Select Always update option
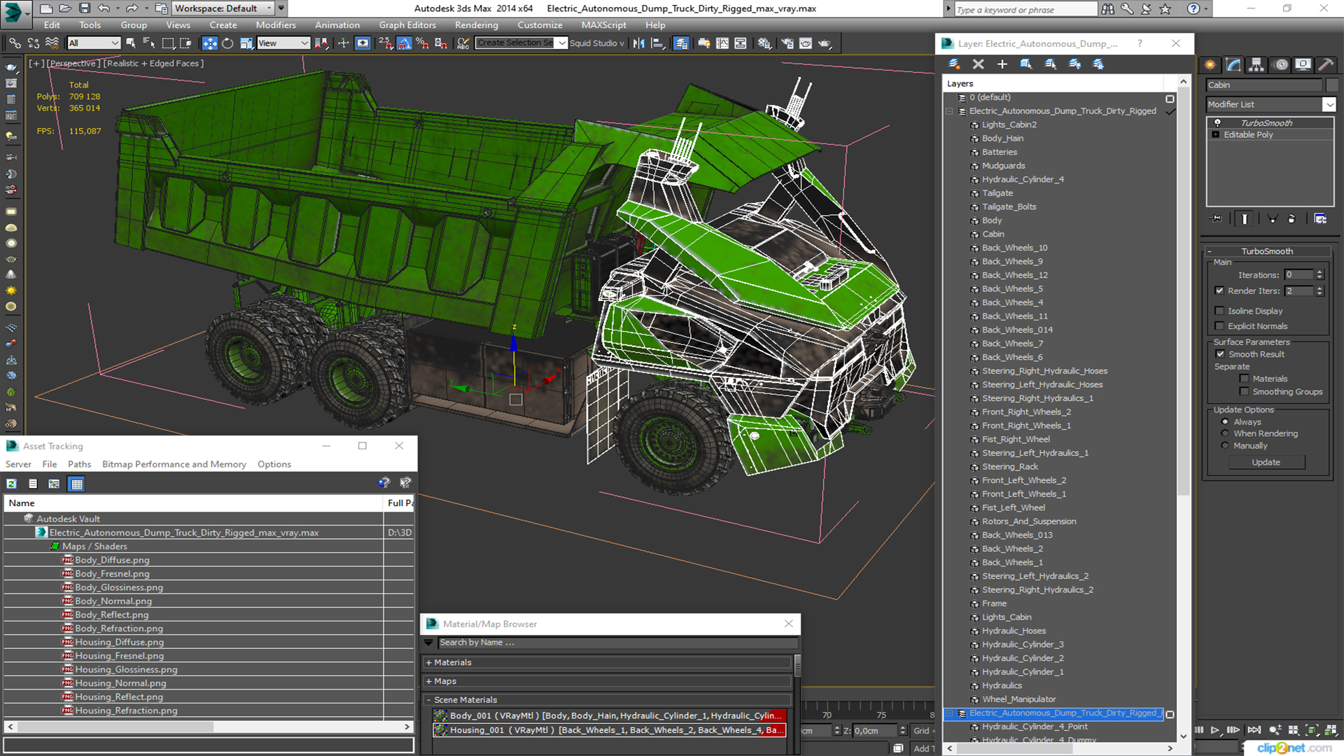Image resolution: width=1344 pixels, height=756 pixels. click(x=1225, y=422)
